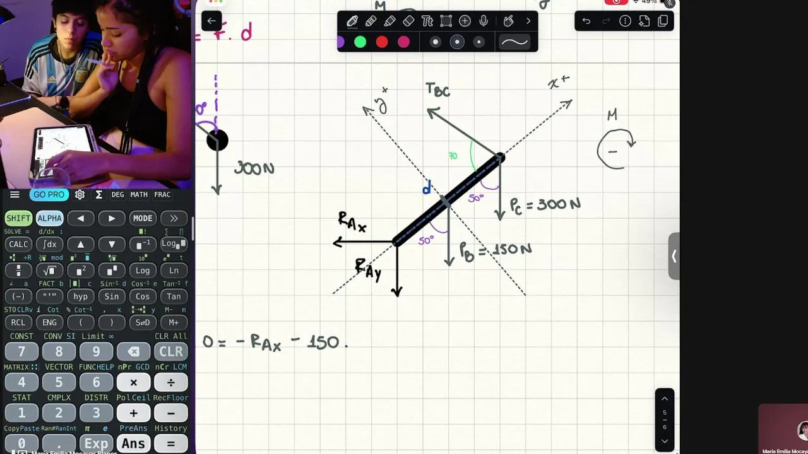This screenshot has width=808, height=454.
Task: Tap the Ans key
Action: pos(133,443)
